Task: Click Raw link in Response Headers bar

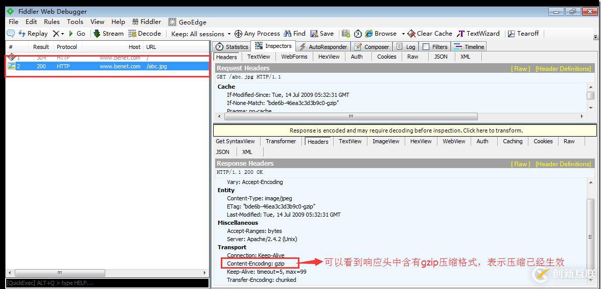Action: (520, 164)
